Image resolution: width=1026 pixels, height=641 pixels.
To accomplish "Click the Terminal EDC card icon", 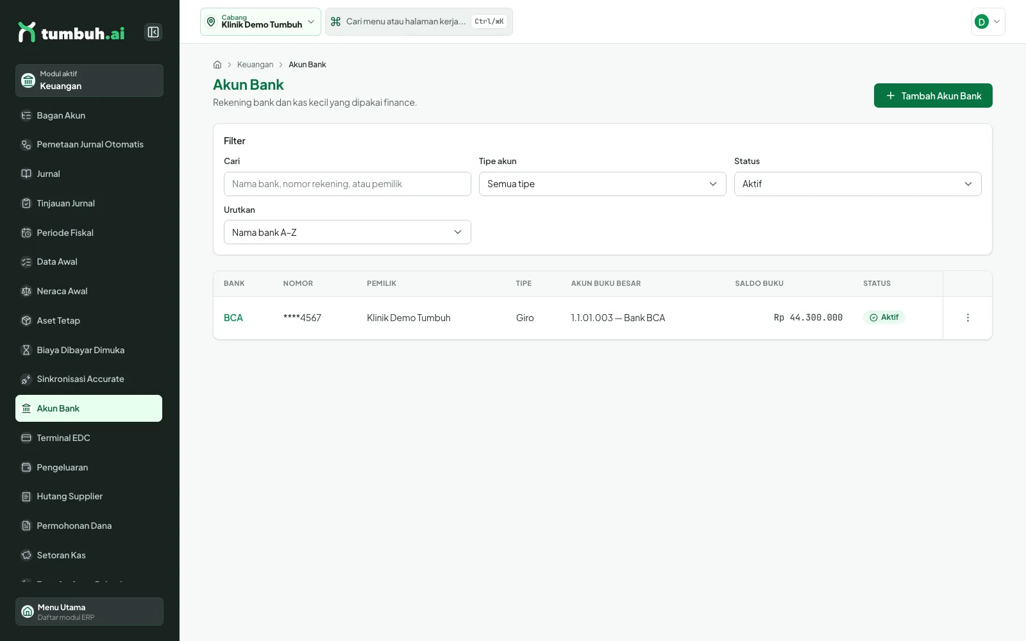I will 26,438.
